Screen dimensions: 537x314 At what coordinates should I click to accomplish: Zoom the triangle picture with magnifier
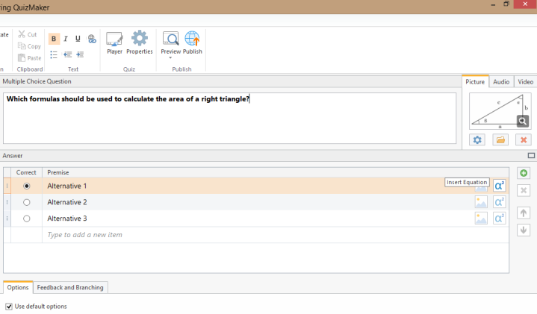522,121
